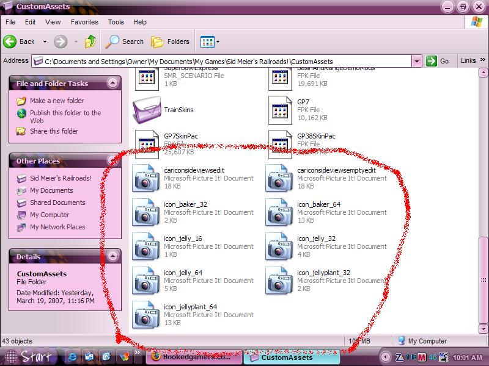Open the Help menu
Image resolution: width=489 pixels, height=366 pixels.
point(140,22)
